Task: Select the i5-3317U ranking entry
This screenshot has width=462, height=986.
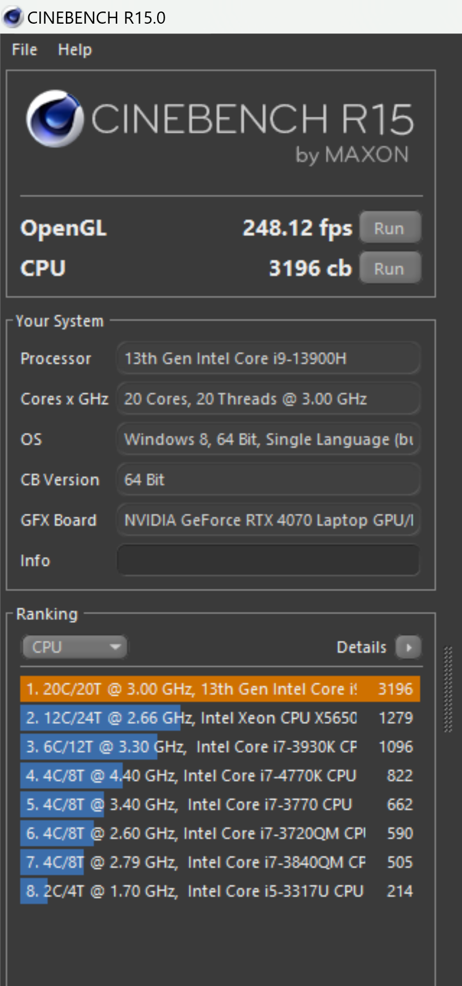Action: coord(220,891)
